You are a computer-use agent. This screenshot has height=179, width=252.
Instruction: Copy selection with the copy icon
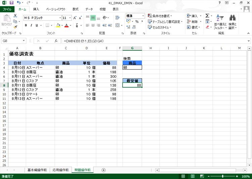point(15,21)
